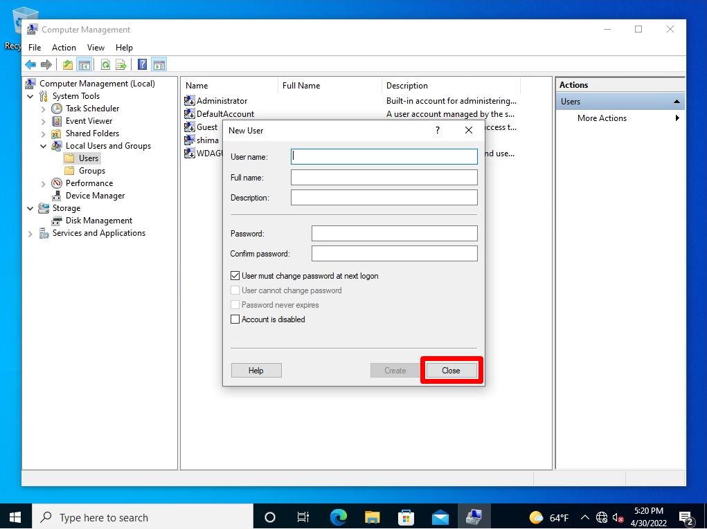Click the Windows Start button
The width and height of the screenshot is (707, 529).
pos(15,517)
